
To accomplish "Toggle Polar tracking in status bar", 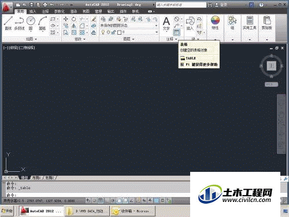I will point(113,201).
